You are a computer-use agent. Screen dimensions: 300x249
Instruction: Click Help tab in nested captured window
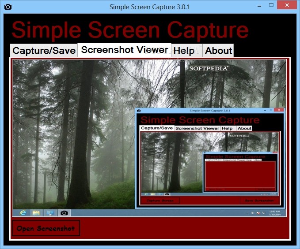228,128
